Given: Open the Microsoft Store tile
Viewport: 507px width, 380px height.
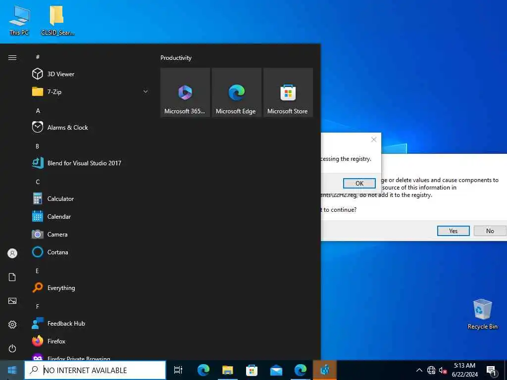Looking at the screenshot, I should [x=288, y=93].
